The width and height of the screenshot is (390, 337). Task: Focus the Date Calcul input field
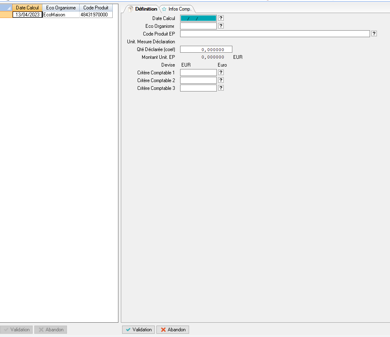point(198,18)
